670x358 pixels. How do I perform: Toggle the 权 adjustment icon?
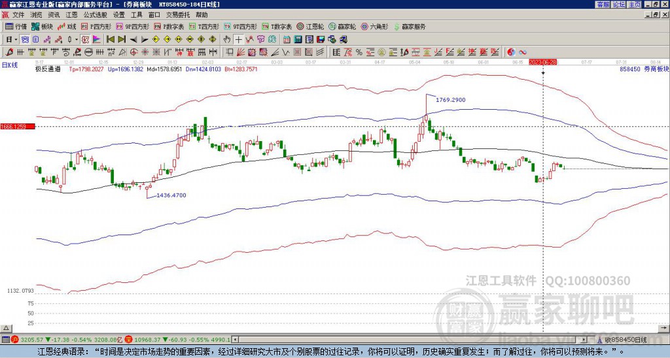click(85, 40)
